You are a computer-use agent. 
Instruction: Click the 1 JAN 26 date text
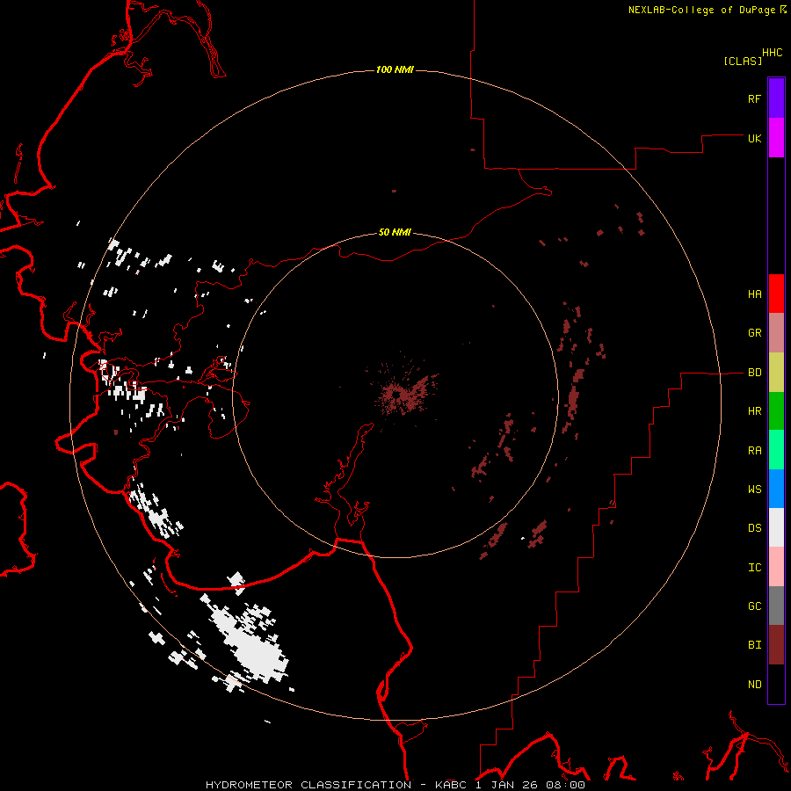506,785
